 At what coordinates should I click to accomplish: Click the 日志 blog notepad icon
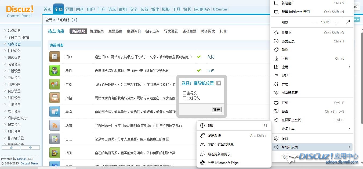55,139
